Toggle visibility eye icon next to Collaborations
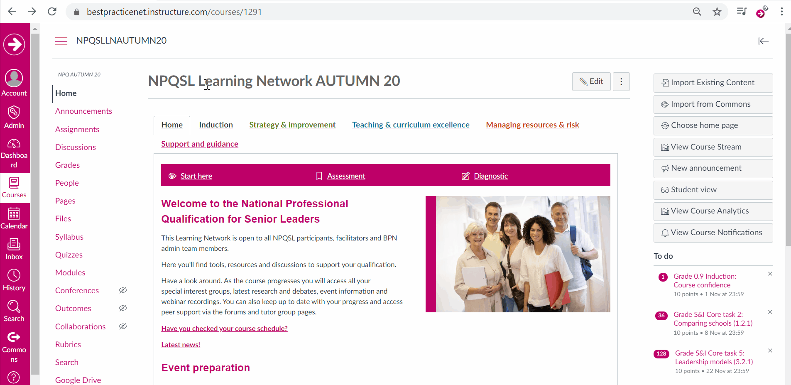The width and height of the screenshot is (791, 385). point(123,326)
